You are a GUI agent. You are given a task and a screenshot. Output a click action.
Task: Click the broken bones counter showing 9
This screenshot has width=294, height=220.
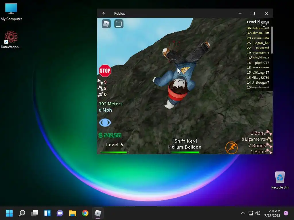point(102,82)
